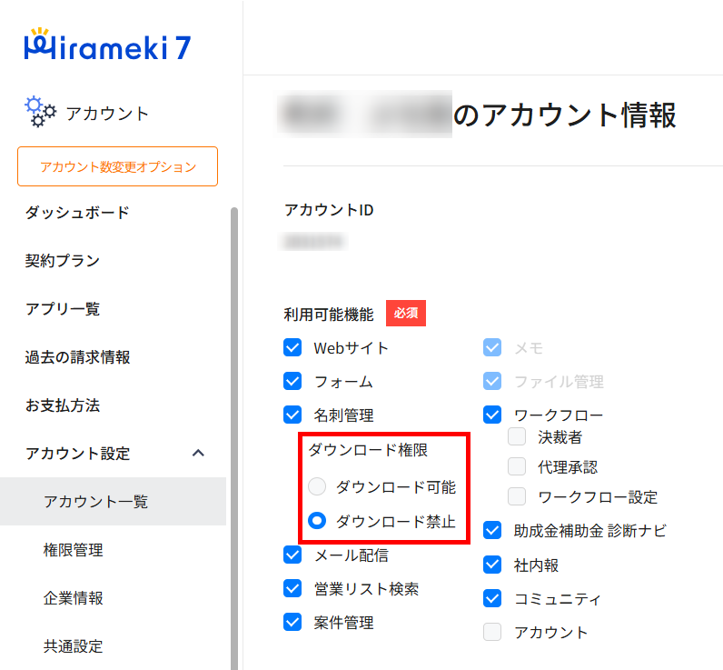Open アプリ一覧 in sidebar
This screenshot has height=670, width=723.
click(x=63, y=309)
